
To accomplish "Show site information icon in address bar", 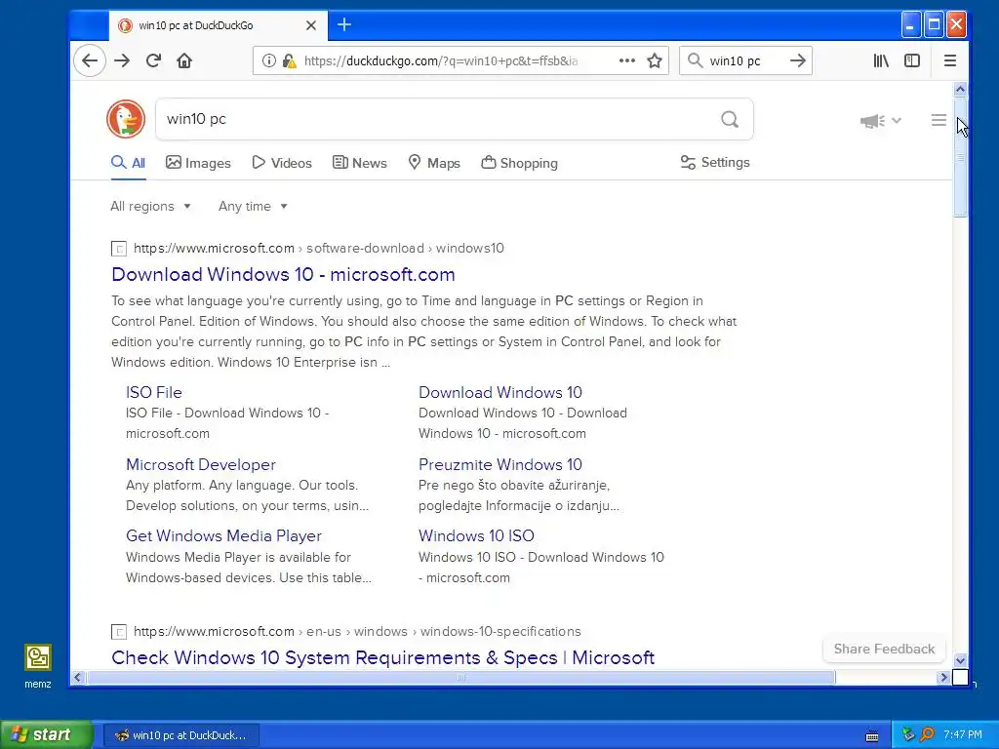I will pyautogui.click(x=269, y=60).
